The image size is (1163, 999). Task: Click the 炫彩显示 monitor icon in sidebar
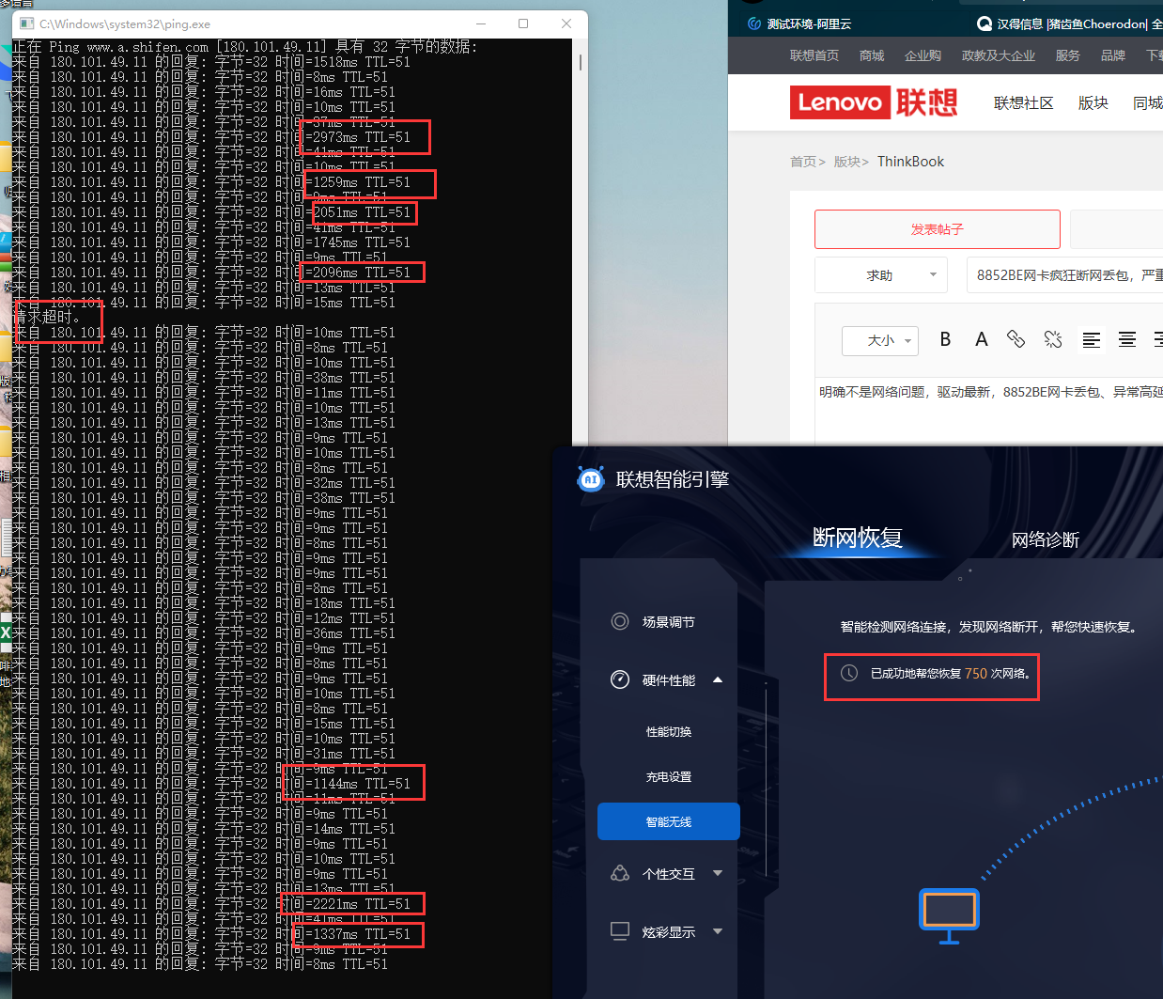point(620,931)
